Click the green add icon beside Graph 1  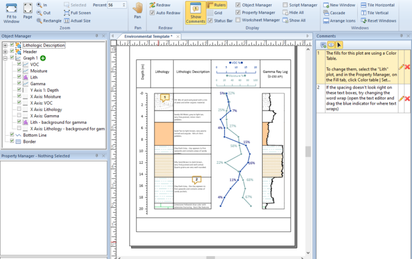(x=44, y=58)
